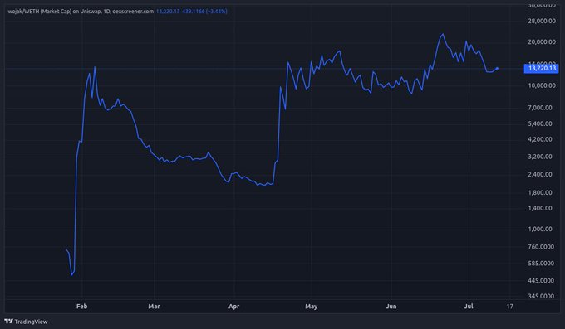
Task: Click the 28,000.00 price axis label
Action: (542, 22)
